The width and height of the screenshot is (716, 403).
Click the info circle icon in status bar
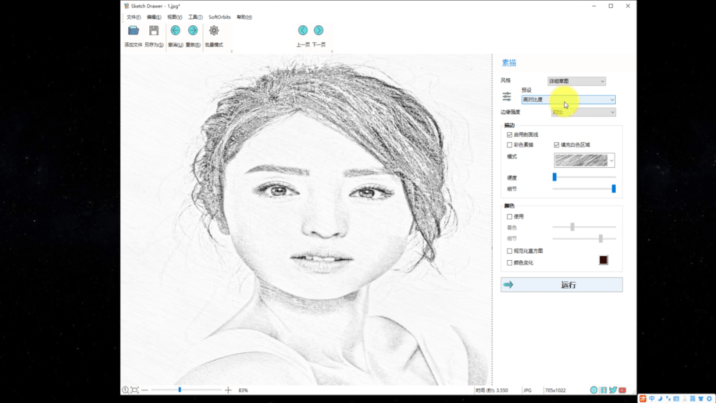tap(594, 390)
